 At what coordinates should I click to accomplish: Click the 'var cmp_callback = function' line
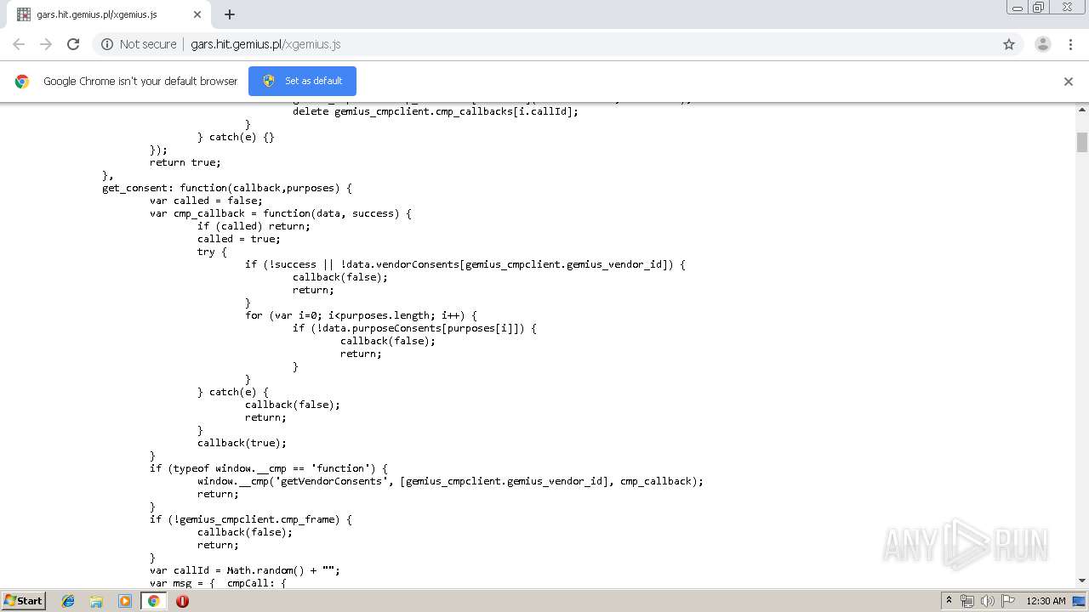[x=281, y=213]
